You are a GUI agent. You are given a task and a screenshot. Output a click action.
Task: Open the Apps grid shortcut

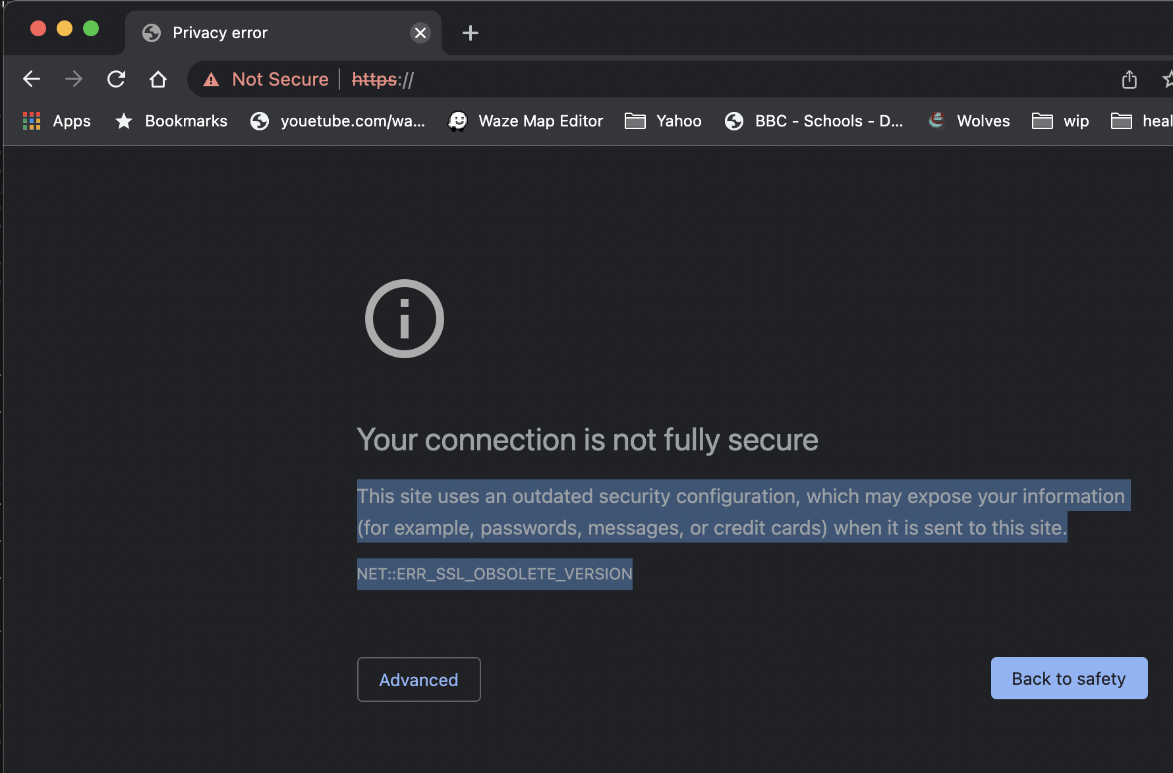(57, 121)
